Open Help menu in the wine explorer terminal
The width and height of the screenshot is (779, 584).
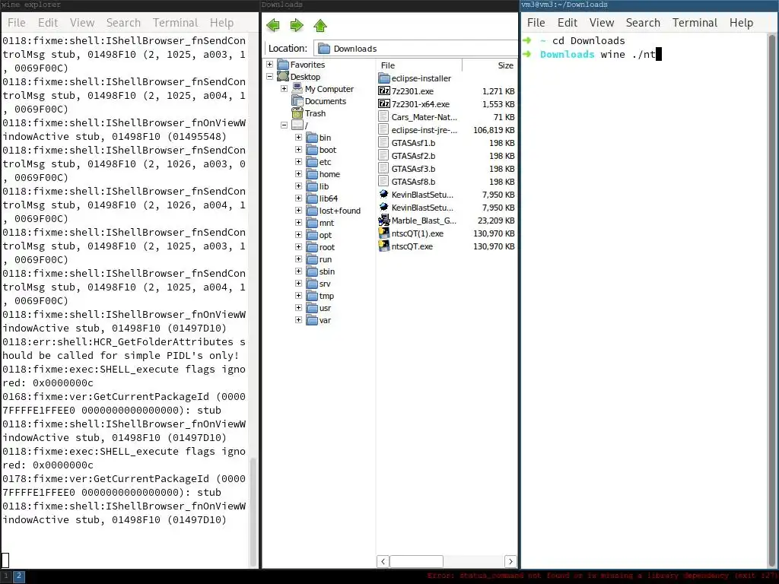pyautogui.click(x=221, y=23)
